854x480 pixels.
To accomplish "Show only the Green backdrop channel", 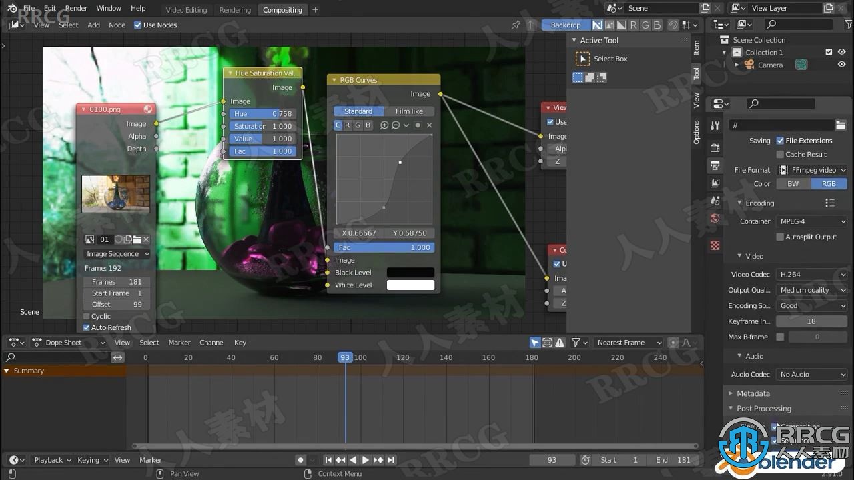I will [646, 25].
